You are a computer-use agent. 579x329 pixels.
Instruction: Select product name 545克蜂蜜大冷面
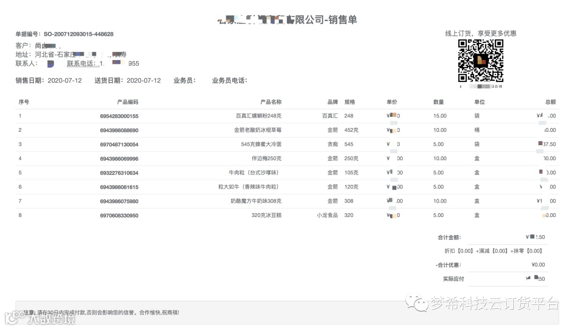(261, 144)
